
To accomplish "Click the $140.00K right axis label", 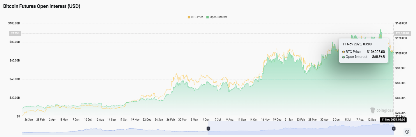I will pyautogui.click(x=401, y=23).
